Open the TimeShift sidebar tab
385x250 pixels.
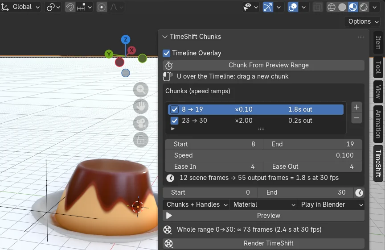[x=378, y=163]
